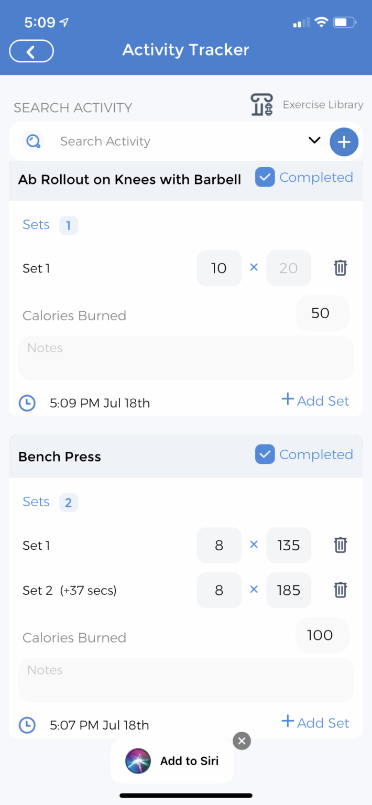Uncheck Completed for Bench Press
Viewport: 372px width, 805px height.
click(265, 454)
